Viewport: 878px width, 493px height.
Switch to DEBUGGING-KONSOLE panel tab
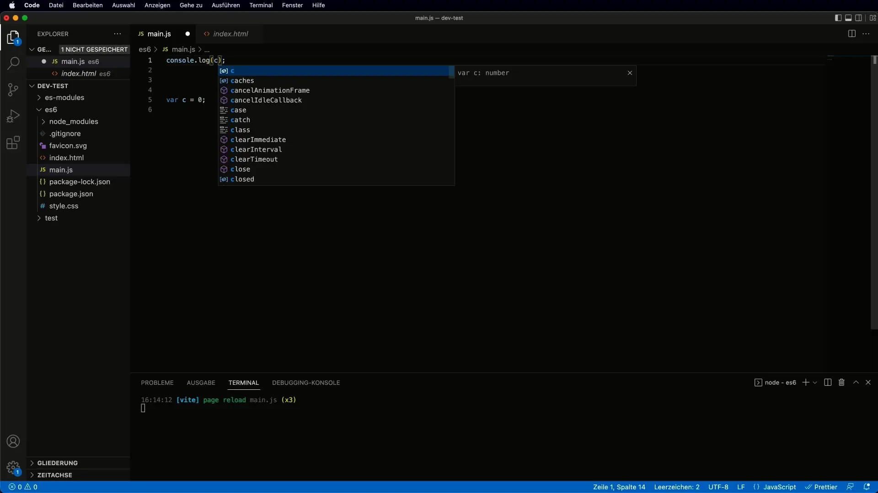(x=306, y=383)
